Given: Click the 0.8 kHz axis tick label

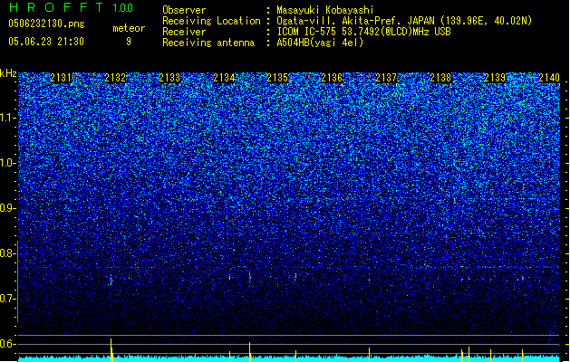Looking at the screenshot, I should tap(8, 253).
